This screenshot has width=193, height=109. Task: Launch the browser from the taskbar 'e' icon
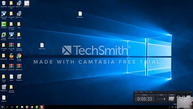click(x=17, y=107)
